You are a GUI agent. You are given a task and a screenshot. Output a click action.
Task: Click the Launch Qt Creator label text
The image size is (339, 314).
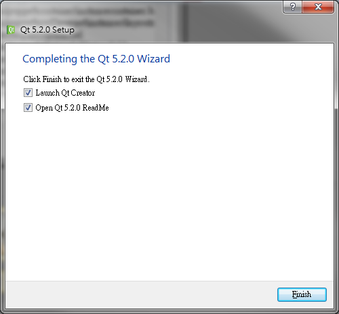click(65, 93)
